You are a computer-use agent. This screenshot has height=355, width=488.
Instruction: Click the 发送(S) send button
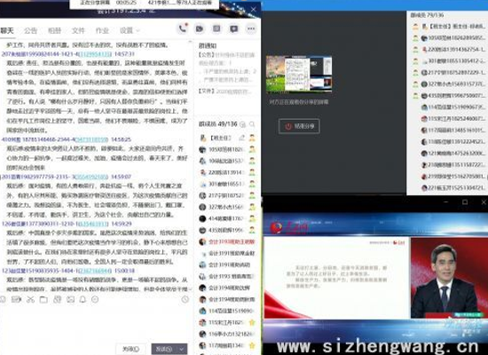click(x=164, y=349)
